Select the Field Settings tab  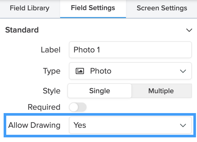click(x=93, y=8)
